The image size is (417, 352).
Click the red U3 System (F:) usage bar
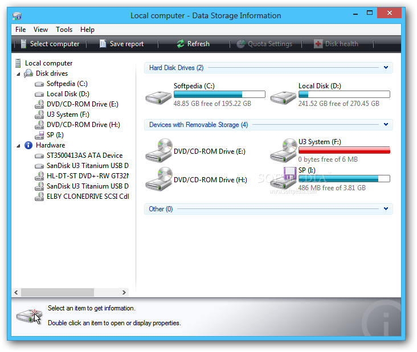pos(344,150)
